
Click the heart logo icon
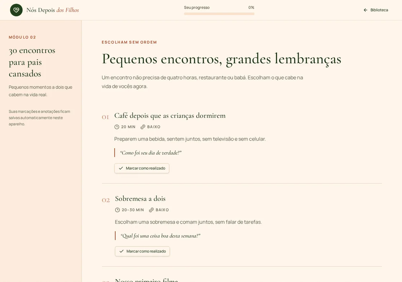(16, 10)
